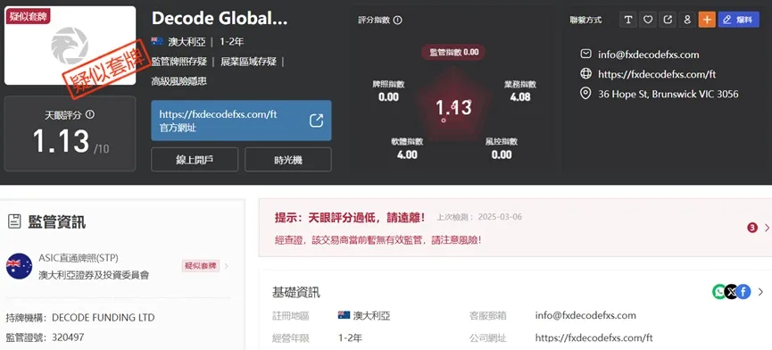Expand the ASIC license row chevron
772x350 pixels.
click(227, 266)
